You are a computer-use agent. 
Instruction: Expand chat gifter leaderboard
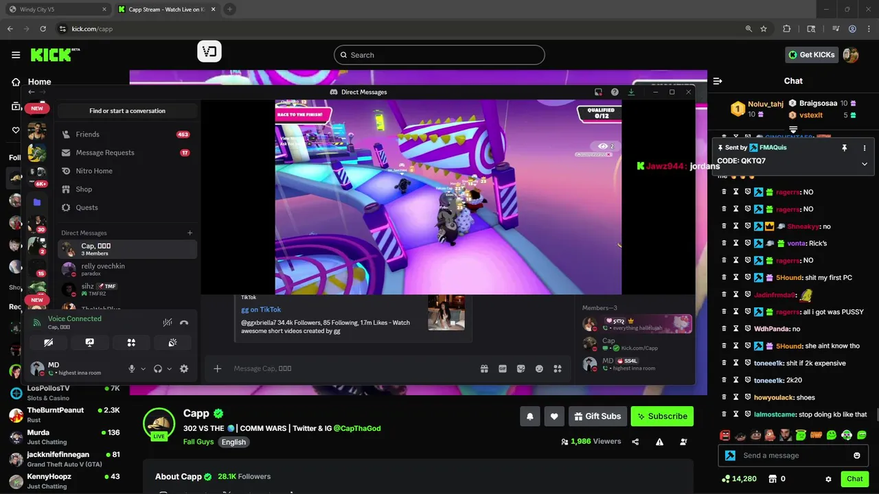793,130
